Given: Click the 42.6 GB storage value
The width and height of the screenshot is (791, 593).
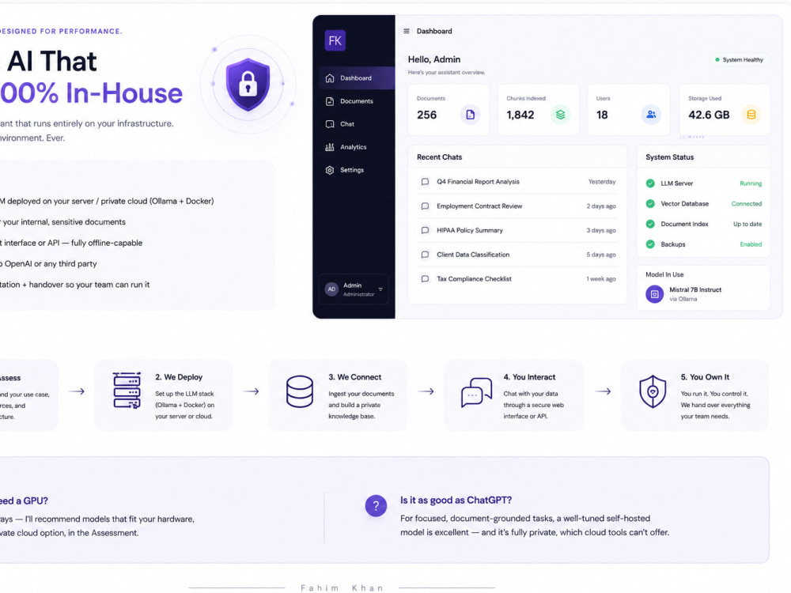Looking at the screenshot, I should (709, 115).
